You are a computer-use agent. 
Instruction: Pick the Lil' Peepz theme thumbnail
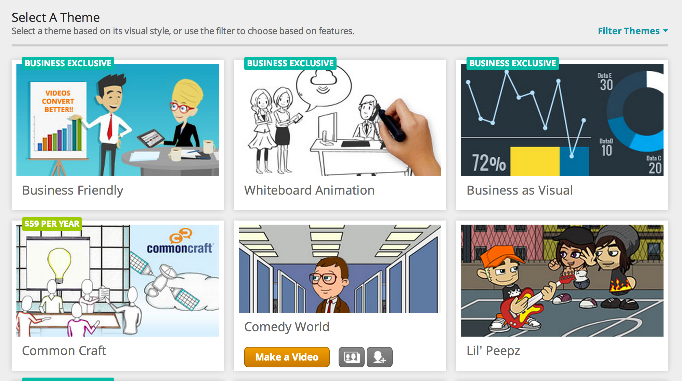562,281
